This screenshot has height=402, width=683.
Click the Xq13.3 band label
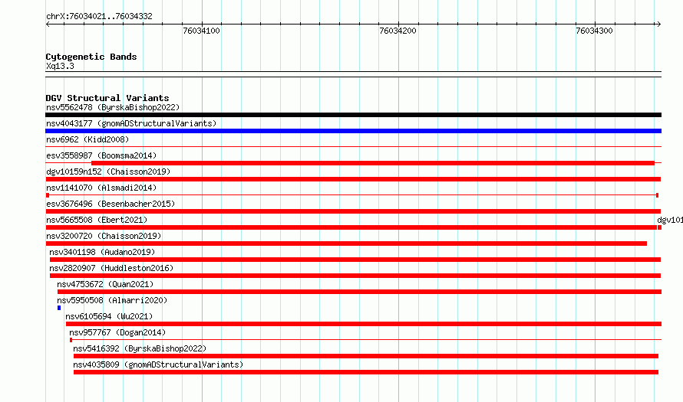[x=60, y=66]
